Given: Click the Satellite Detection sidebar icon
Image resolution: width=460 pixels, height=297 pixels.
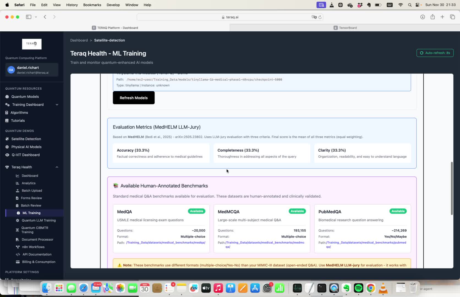Looking at the screenshot, I should pos(7,139).
